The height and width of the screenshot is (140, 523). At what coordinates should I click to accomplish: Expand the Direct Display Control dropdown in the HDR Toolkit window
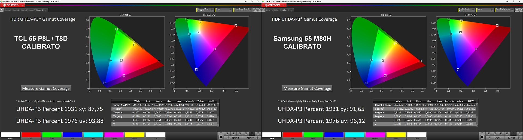pyautogui.click(x=504, y=10)
